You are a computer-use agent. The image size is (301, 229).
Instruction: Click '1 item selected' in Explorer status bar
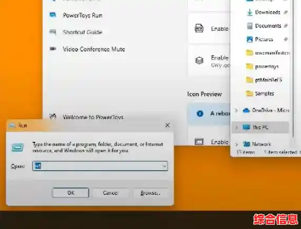click(280, 152)
